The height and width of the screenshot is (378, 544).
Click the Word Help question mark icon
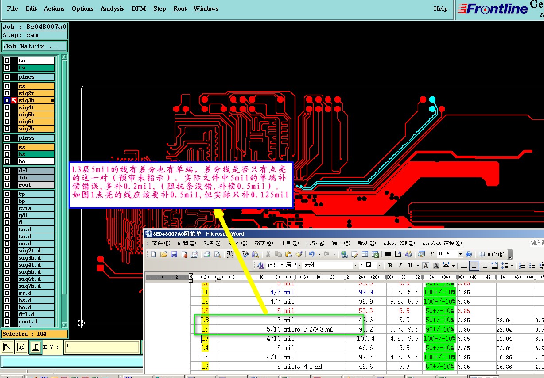(469, 254)
